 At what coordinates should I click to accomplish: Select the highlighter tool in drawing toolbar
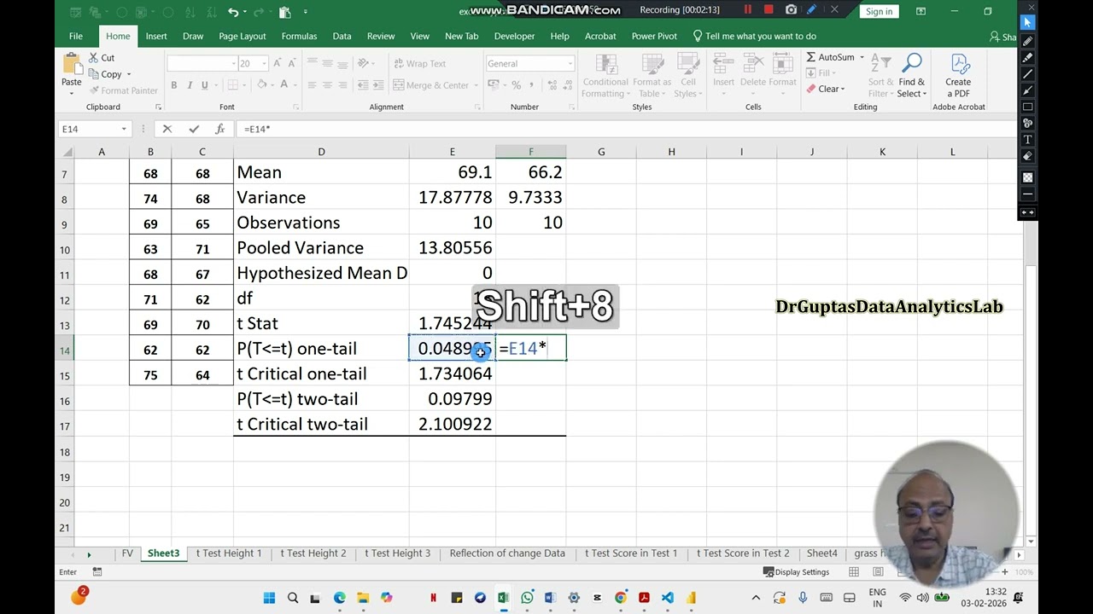coord(1027,58)
